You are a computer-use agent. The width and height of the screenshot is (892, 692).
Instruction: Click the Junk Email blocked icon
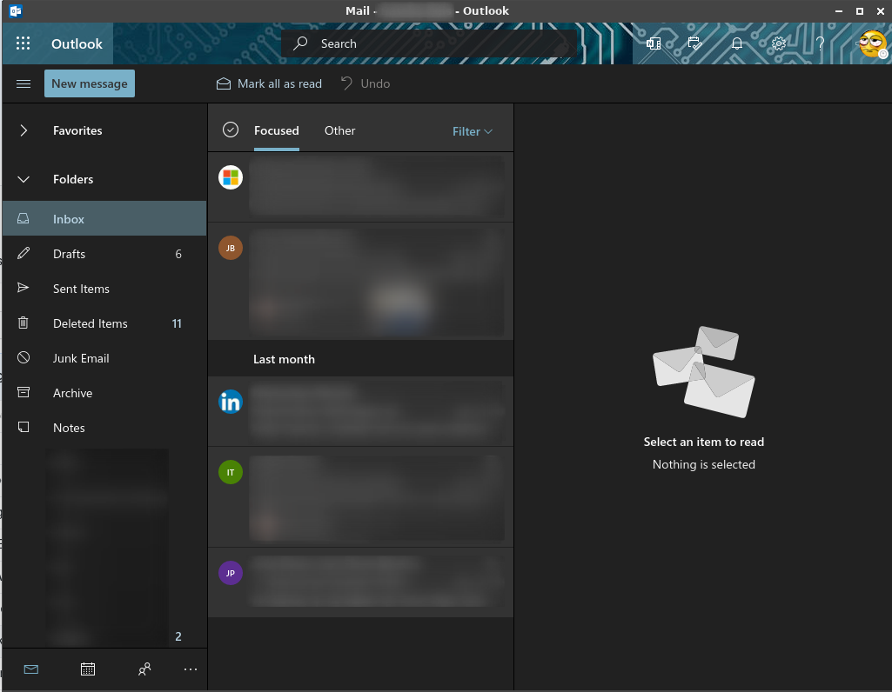click(23, 357)
